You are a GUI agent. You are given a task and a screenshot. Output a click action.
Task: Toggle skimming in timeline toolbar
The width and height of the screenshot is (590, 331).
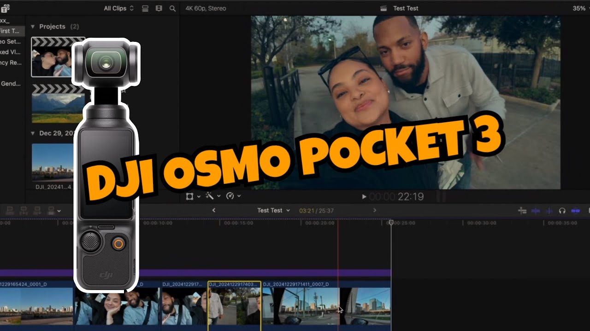pos(536,211)
